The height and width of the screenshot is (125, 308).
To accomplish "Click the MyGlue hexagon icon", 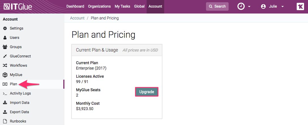I will point(5,75).
